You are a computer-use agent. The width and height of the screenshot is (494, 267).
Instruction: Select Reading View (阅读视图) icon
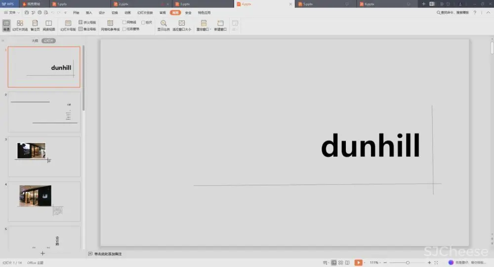48,25
